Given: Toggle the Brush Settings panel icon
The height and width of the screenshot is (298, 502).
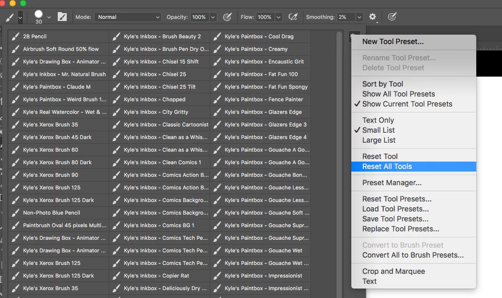Looking at the screenshot, I should point(62,17).
